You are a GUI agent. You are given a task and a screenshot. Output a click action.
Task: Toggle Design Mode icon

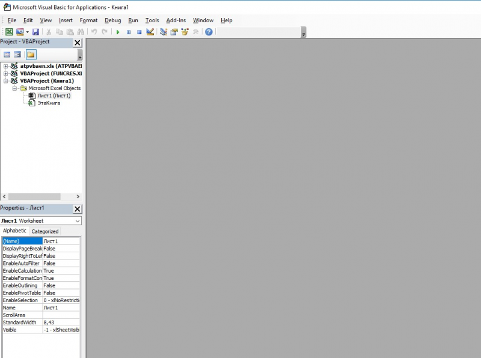click(150, 32)
